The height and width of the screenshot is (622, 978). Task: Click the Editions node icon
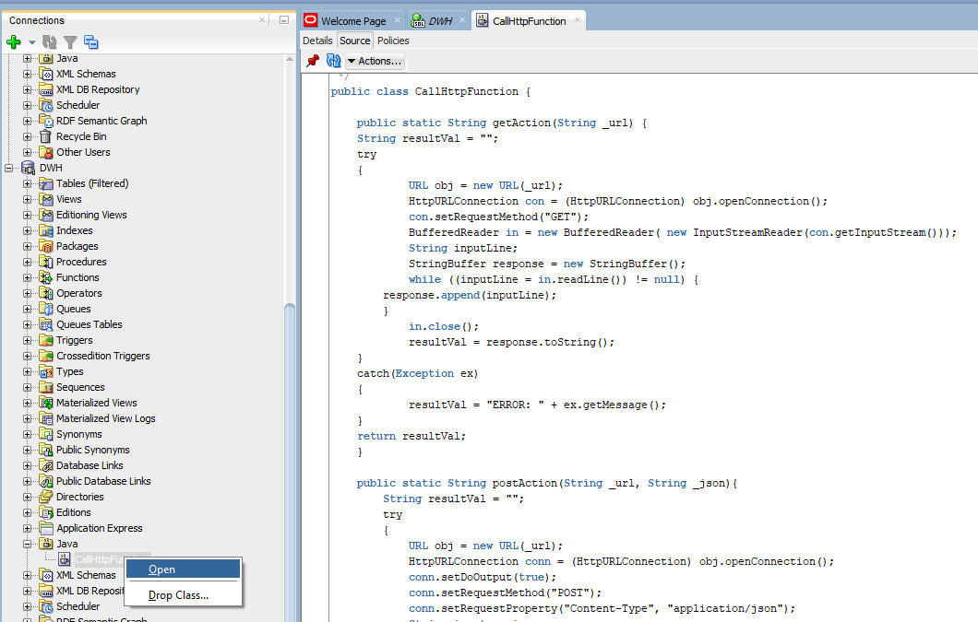(x=45, y=512)
